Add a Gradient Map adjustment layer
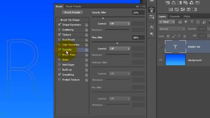 click(195, 10)
